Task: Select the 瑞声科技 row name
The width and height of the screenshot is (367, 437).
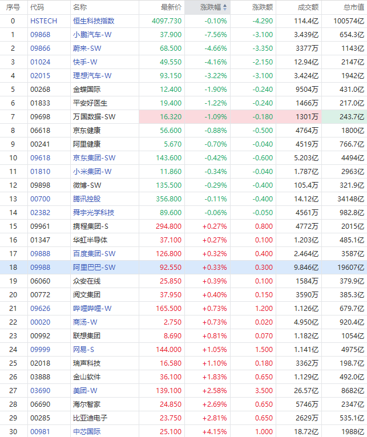Action: pos(87,363)
